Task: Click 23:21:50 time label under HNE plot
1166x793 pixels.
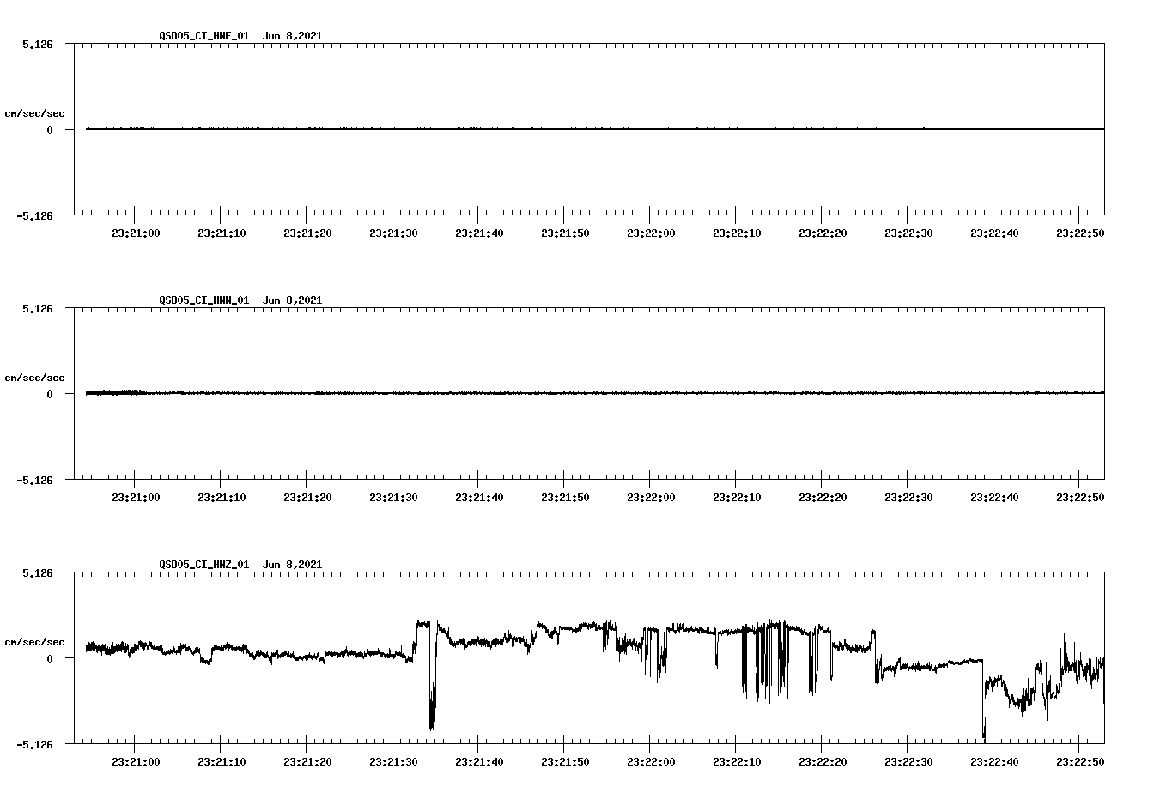Action: pos(565,233)
